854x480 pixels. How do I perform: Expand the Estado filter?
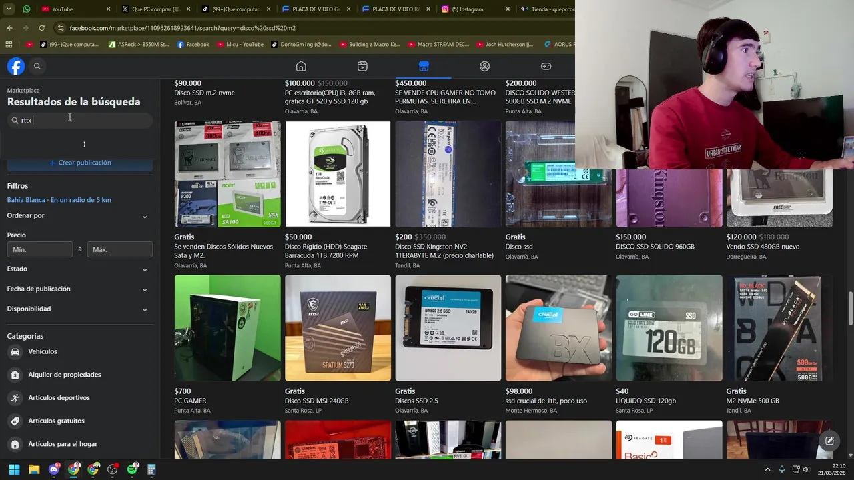pyautogui.click(x=79, y=269)
